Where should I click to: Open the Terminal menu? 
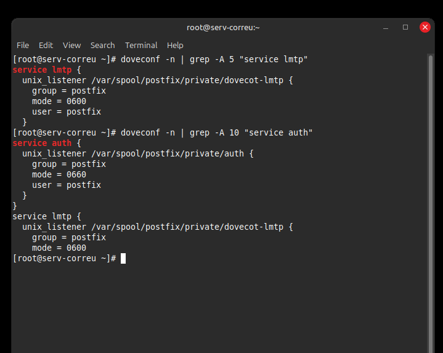tap(141, 45)
